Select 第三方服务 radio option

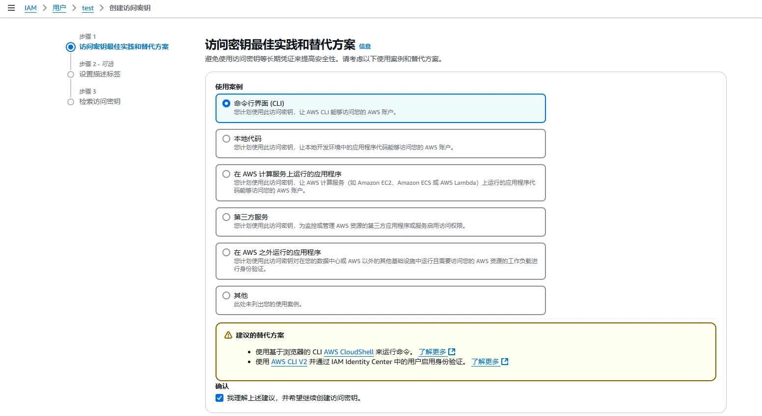226,217
